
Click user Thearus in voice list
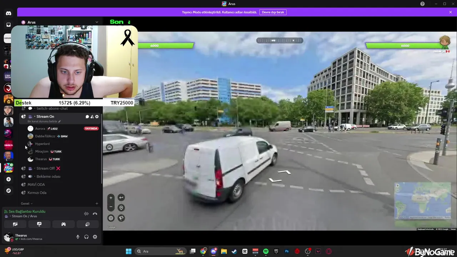click(x=41, y=159)
